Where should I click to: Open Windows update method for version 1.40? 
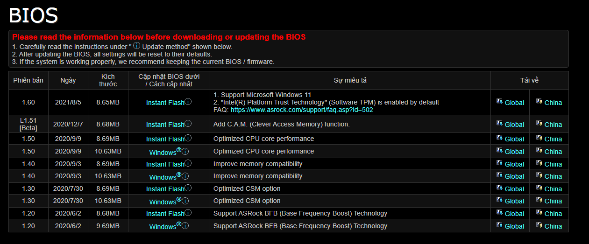(163, 177)
